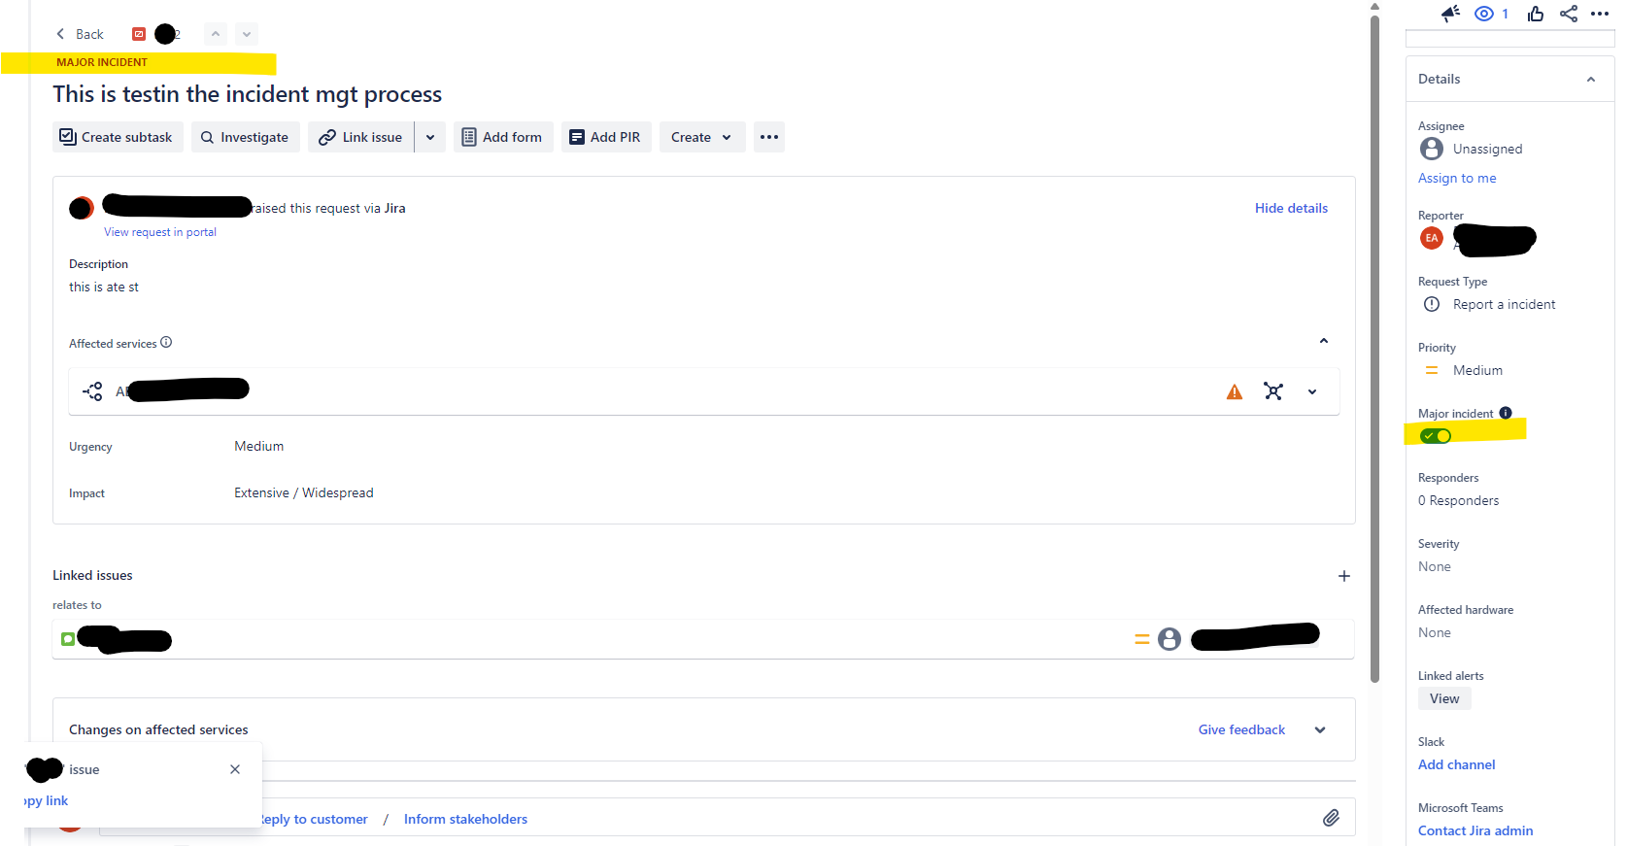1627x846 pixels.
Task: Go to the next issue with down arrow
Action: point(247,34)
